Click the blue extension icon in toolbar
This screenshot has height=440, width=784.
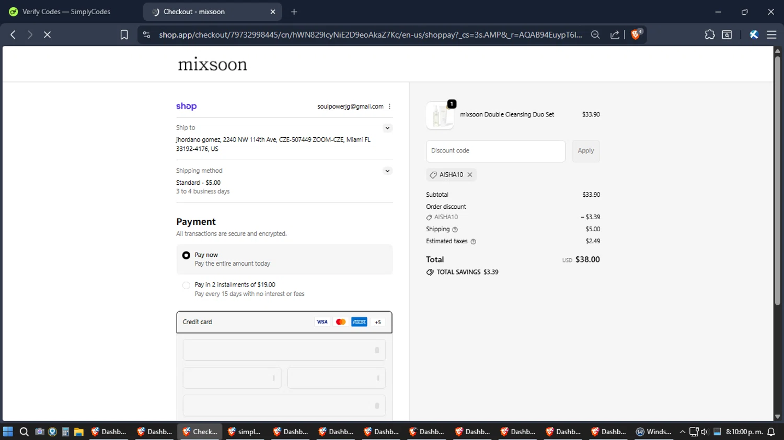(754, 34)
